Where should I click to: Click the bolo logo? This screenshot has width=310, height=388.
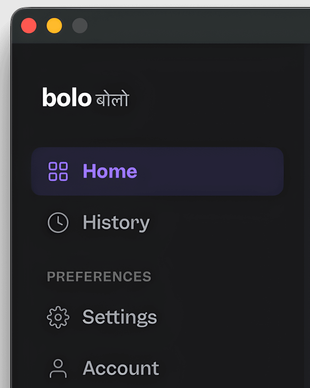coord(66,99)
